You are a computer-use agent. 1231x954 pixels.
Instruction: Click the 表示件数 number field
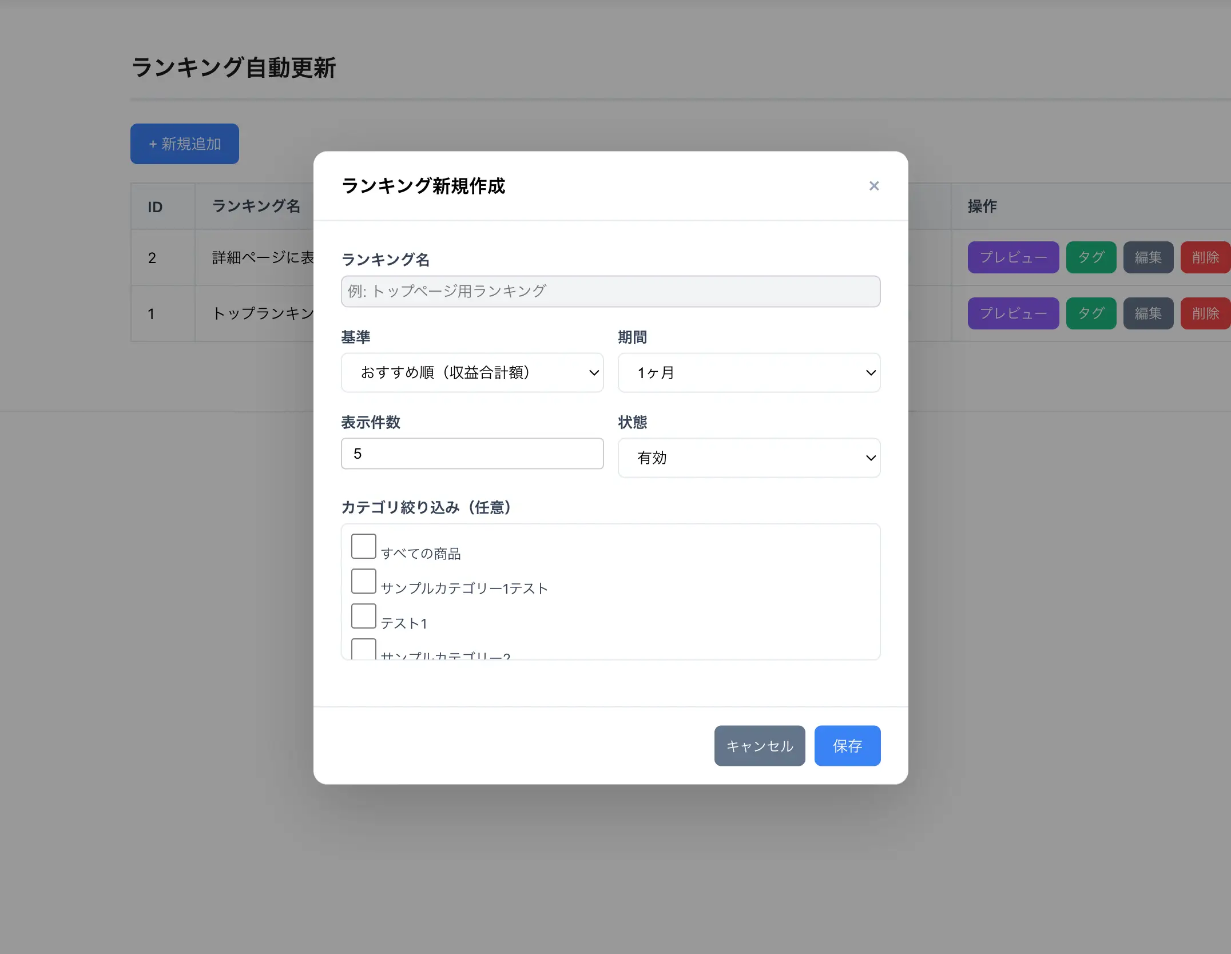pos(472,454)
